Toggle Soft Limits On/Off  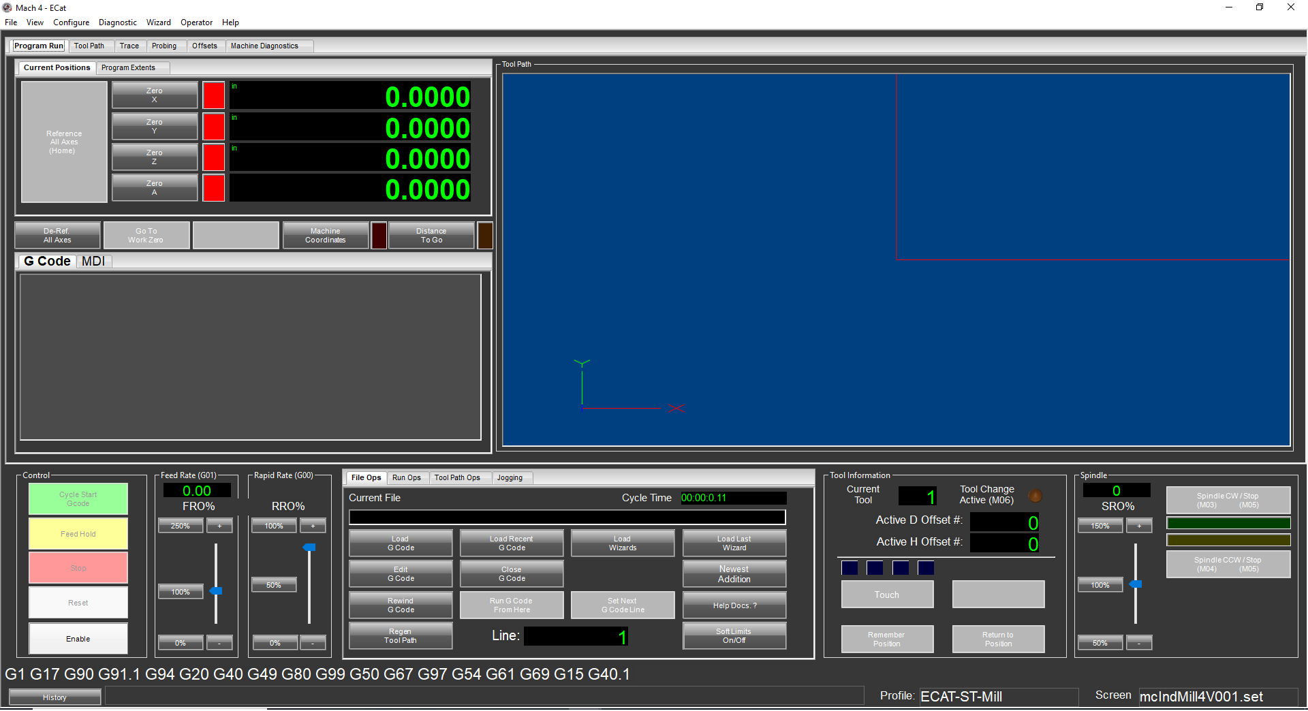(734, 636)
